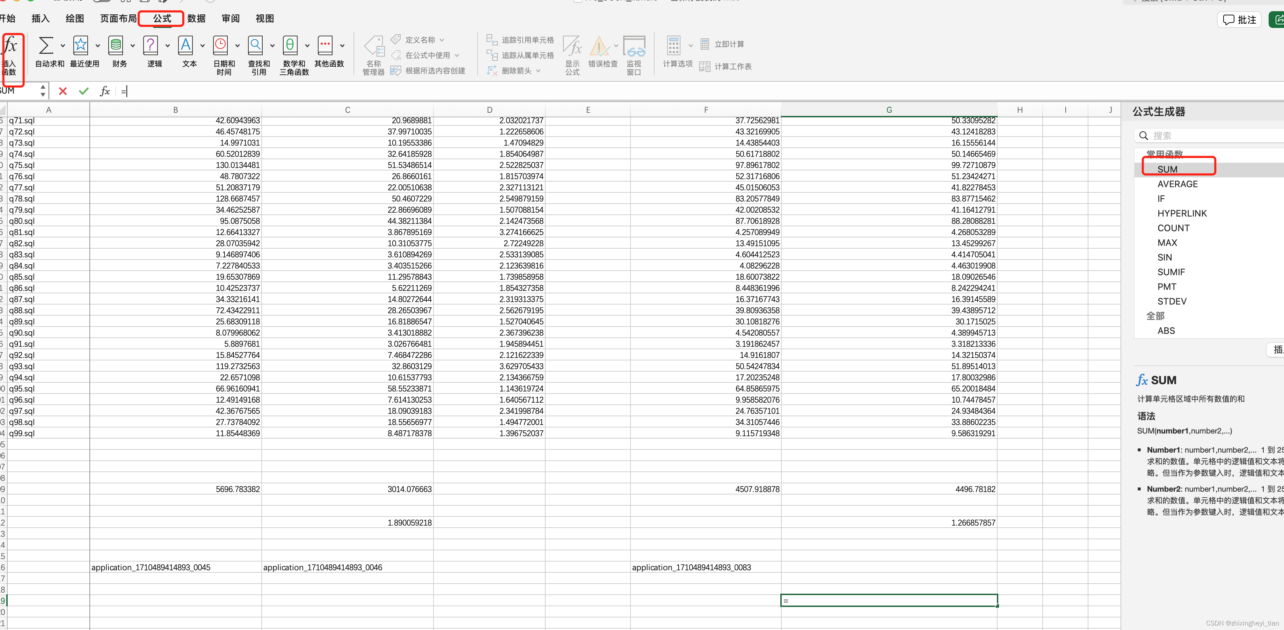Click the formula bar fx icon
1284x630 pixels.
pos(105,91)
